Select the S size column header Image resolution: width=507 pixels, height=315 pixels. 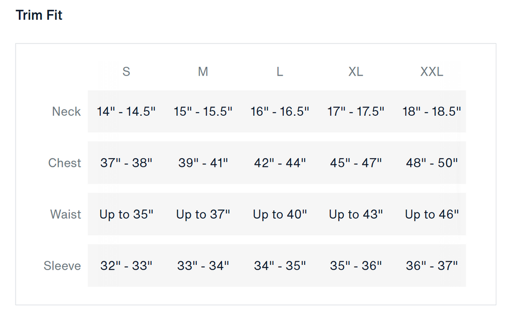pos(126,72)
